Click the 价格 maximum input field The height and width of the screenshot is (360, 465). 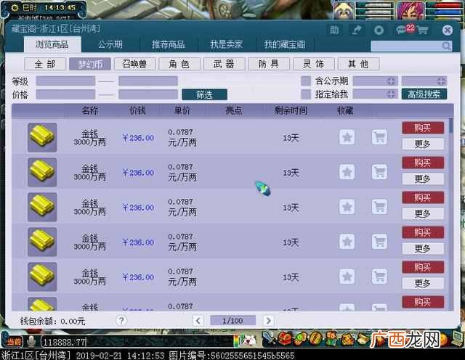pyautogui.click(x=148, y=94)
